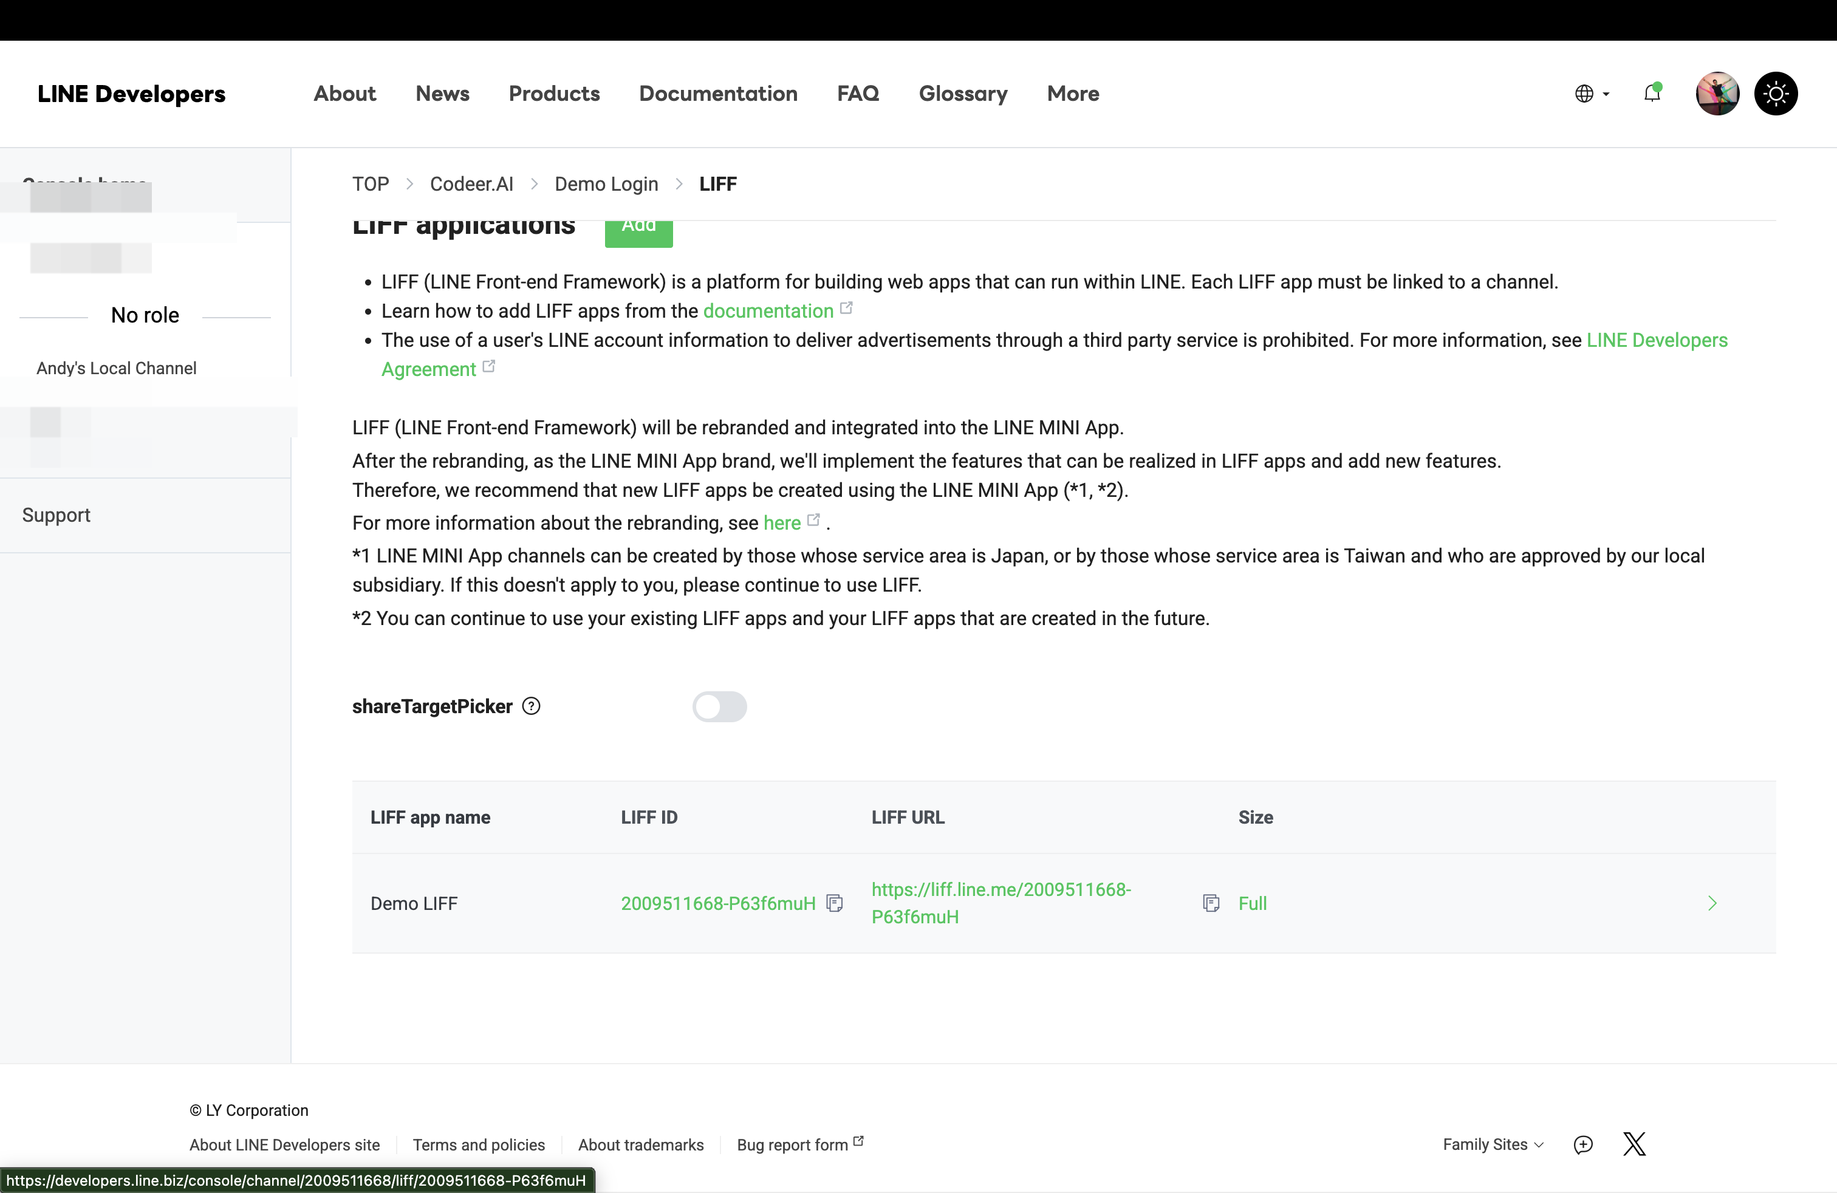This screenshot has height=1193, width=1837.
Task: Click the profile avatar picture
Action: click(x=1717, y=94)
